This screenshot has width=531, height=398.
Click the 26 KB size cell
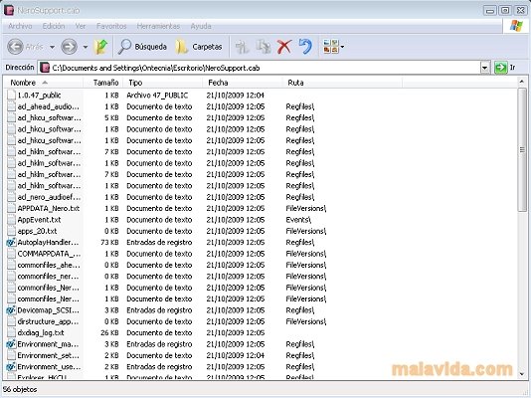[109, 333]
